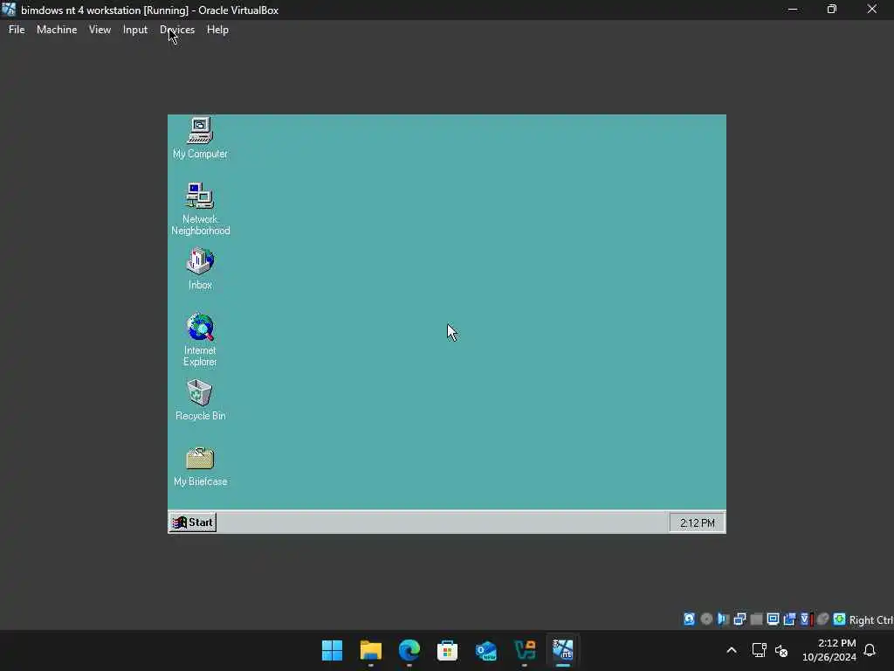
Task: Select the My Briefcase icon
Action: (x=200, y=467)
